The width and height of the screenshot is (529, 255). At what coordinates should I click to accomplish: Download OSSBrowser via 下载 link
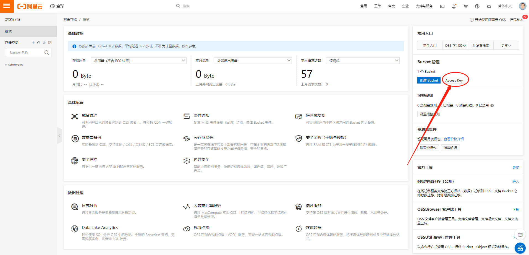click(x=516, y=209)
